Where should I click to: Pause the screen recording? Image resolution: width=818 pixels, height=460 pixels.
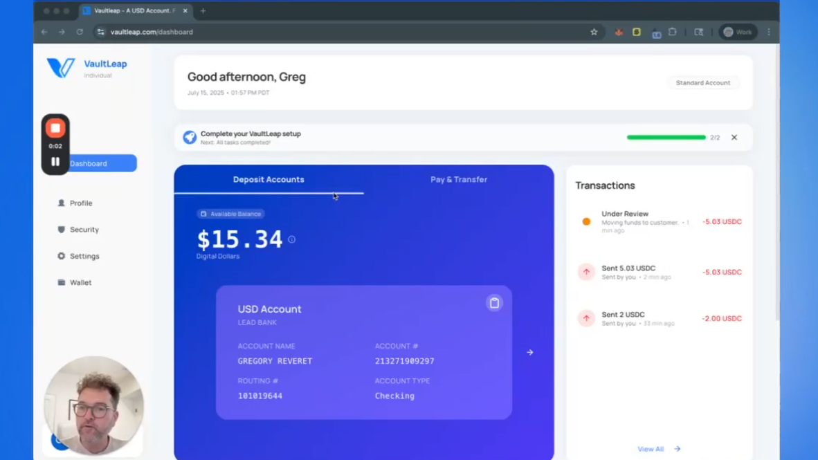click(55, 162)
